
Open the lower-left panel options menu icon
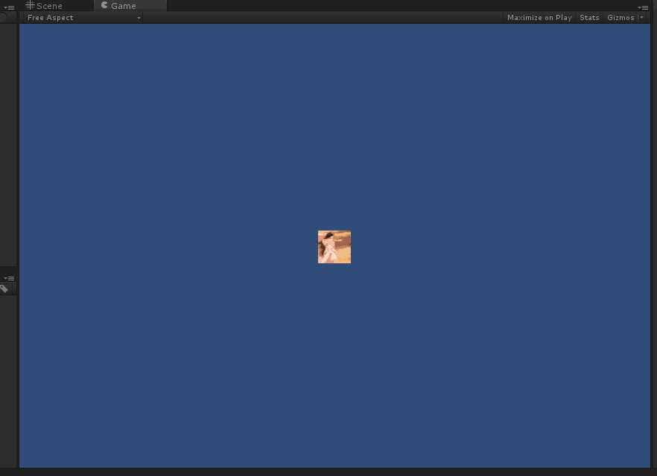tap(9, 278)
